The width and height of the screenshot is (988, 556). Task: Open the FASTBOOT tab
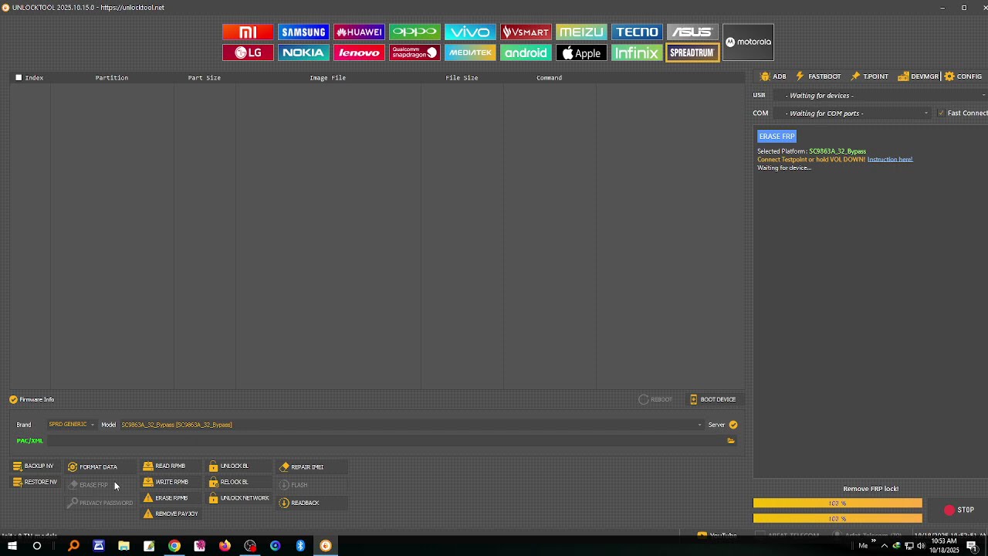818,76
